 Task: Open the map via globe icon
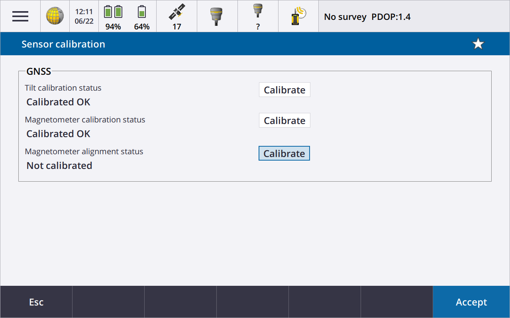point(55,16)
